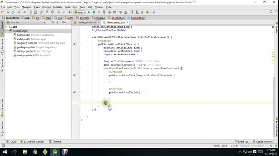279x156 pixels.
Task: Open the Navigate menu
Action: 27,7
